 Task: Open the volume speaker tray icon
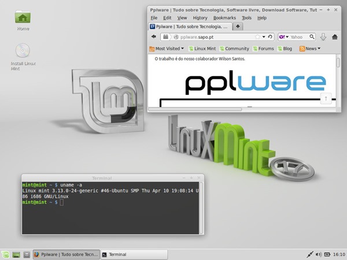point(319,254)
